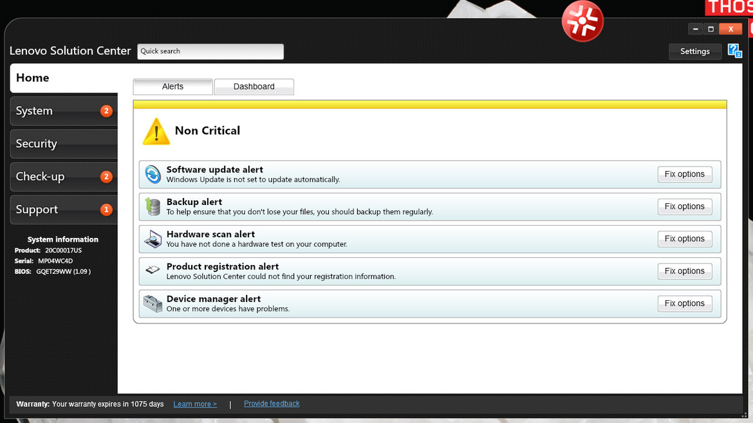This screenshot has height=423, width=753.
Task: Click the red Lenovo starburst logo
Action: tap(582, 21)
